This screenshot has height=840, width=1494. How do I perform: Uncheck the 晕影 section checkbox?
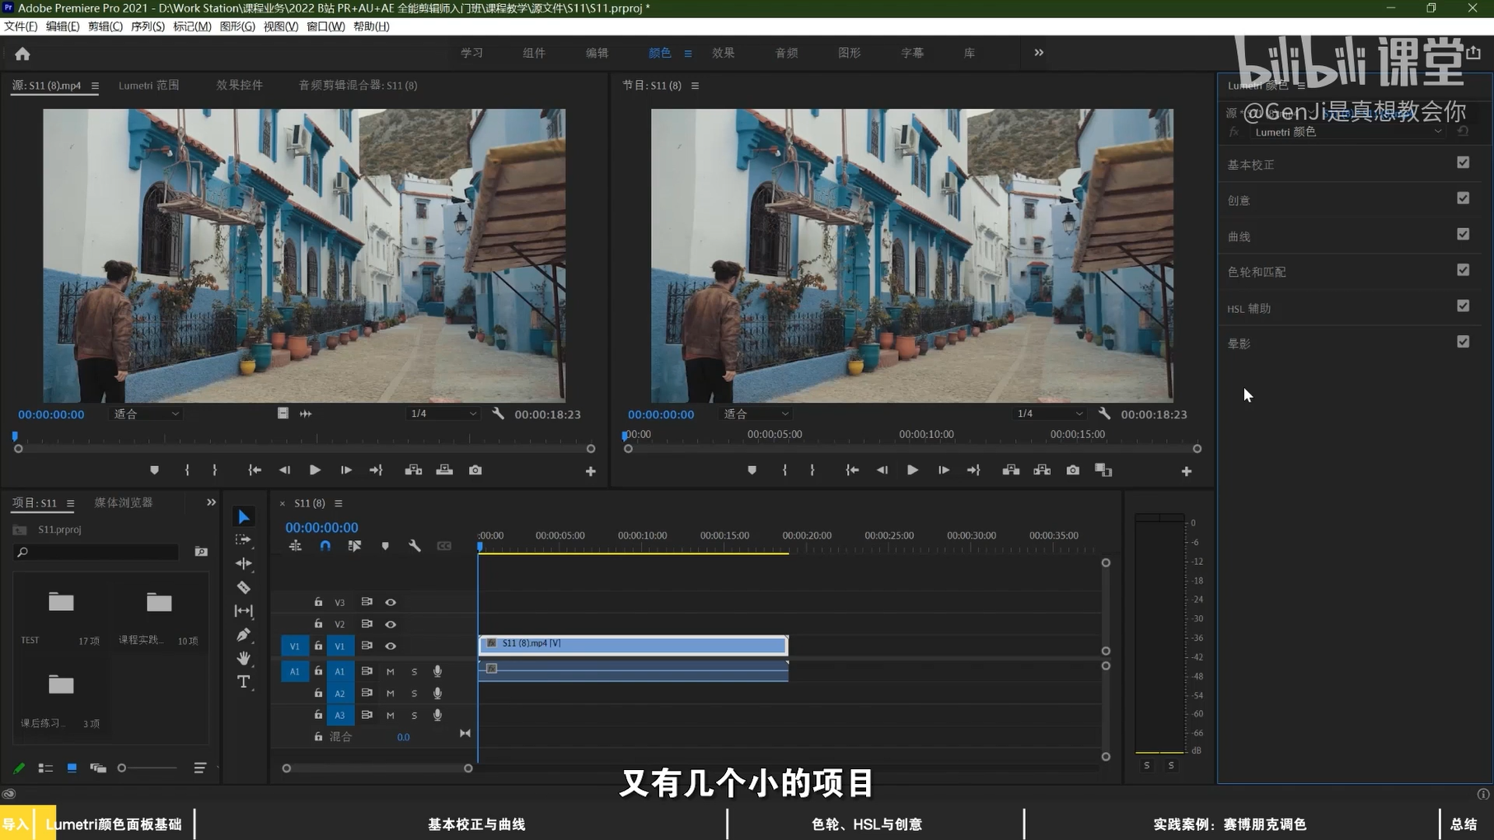[1463, 341]
